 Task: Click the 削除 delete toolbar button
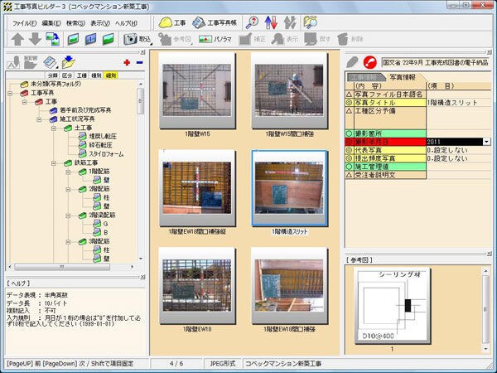tap(350, 39)
